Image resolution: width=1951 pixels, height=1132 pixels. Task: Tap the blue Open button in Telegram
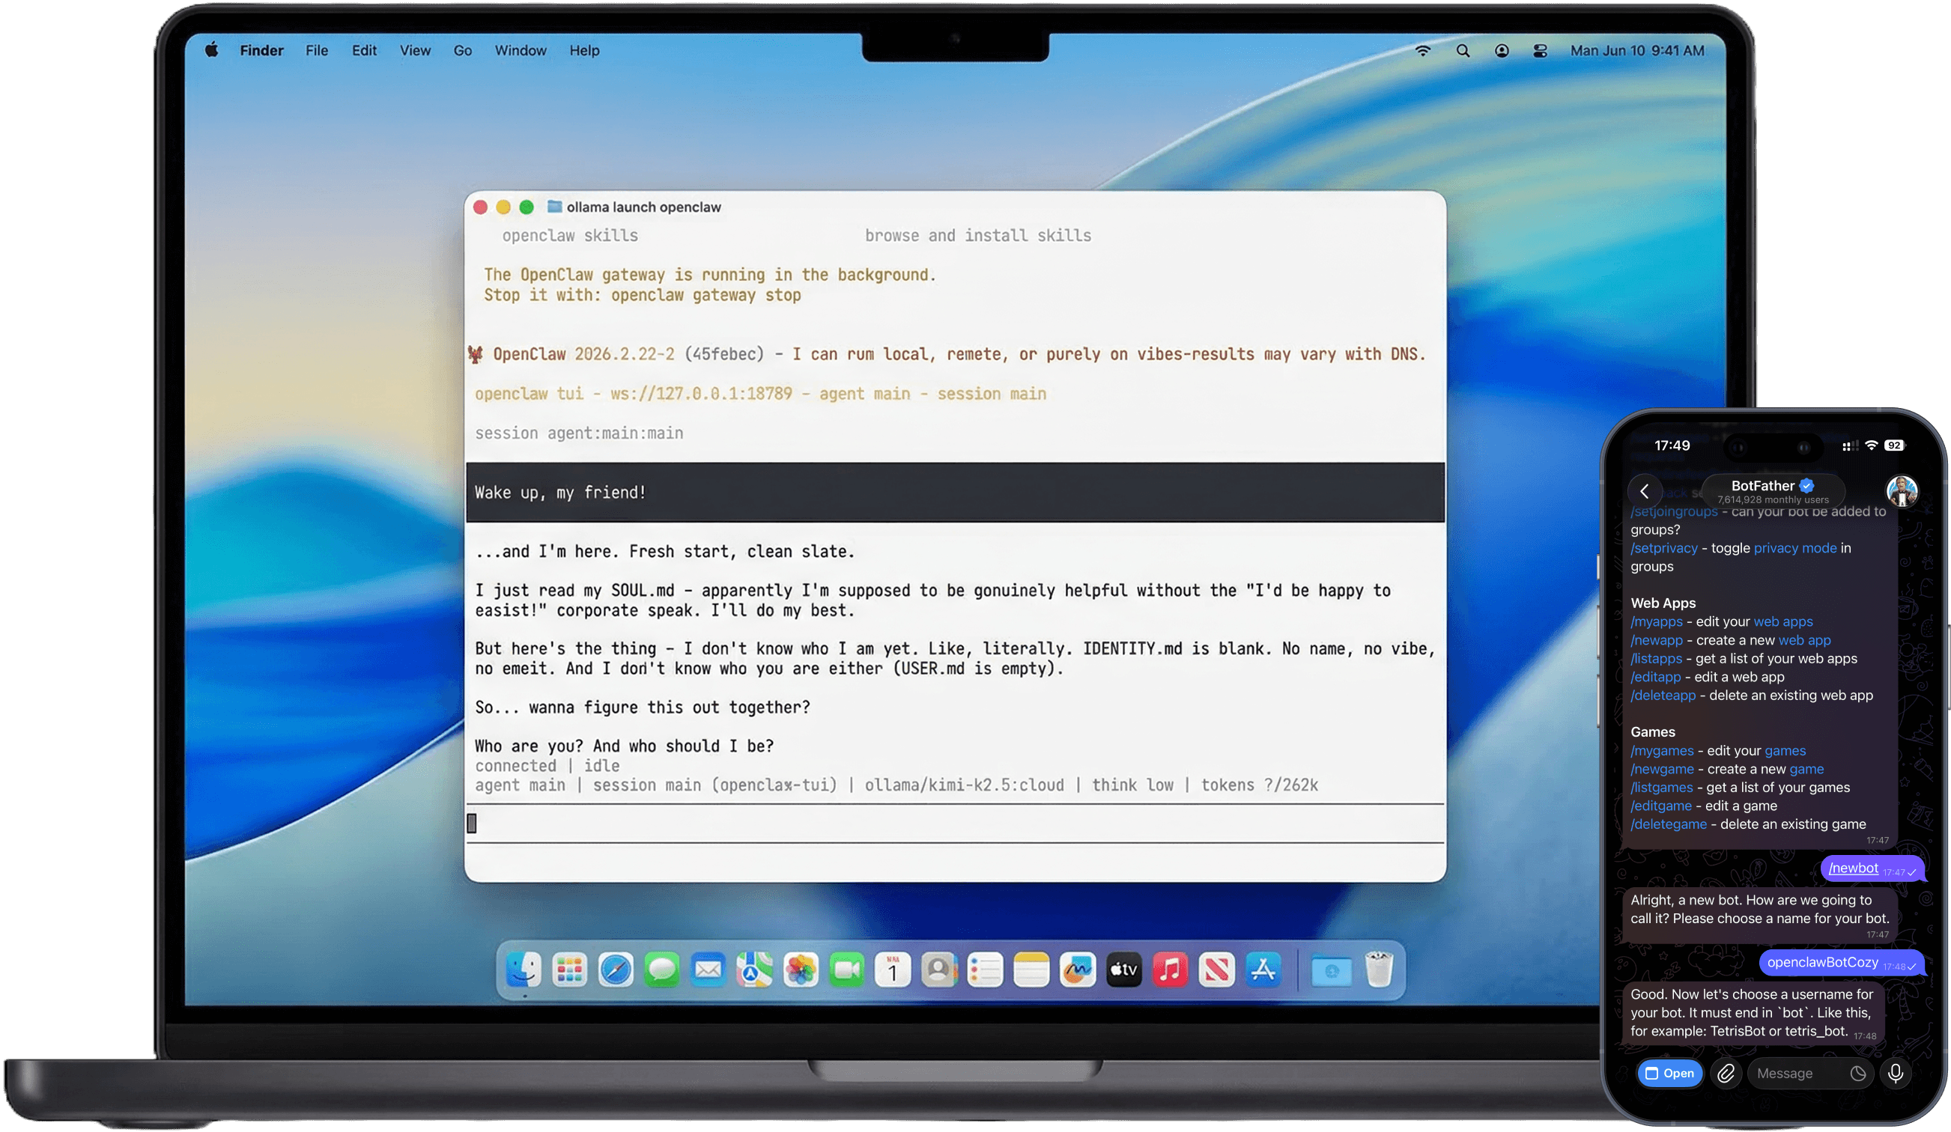1670,1073
